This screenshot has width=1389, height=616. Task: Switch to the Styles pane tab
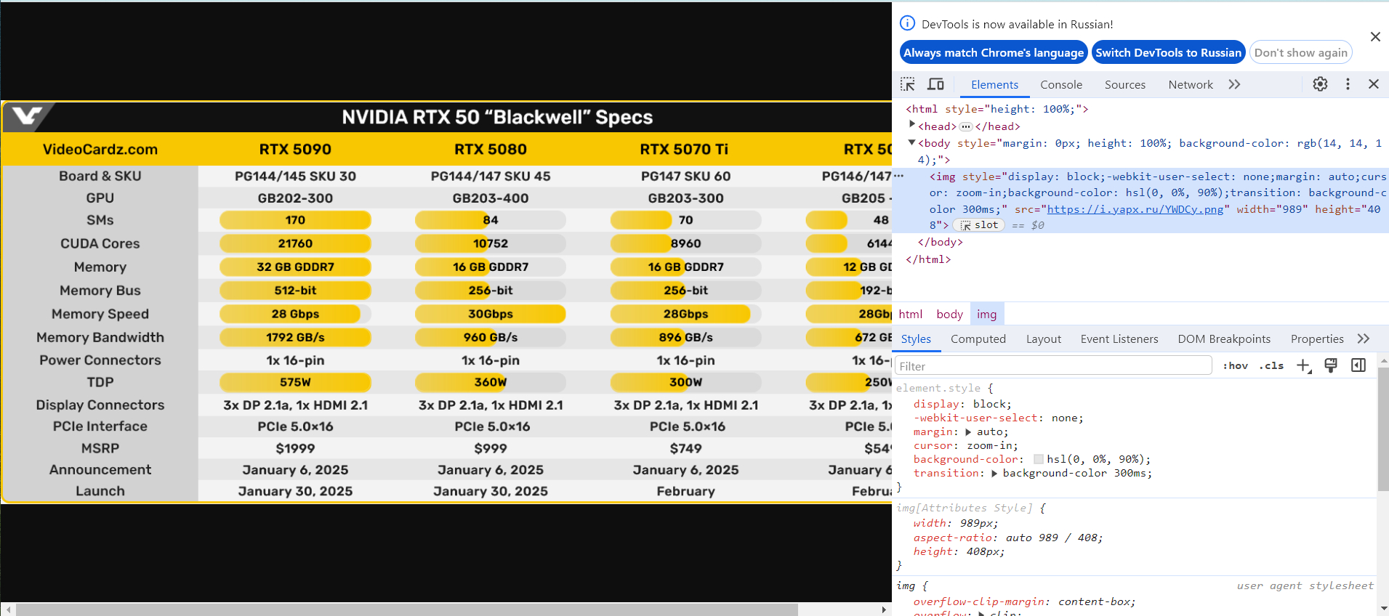point(916,339)
